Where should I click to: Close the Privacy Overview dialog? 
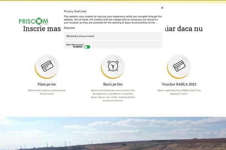point(162,7)
